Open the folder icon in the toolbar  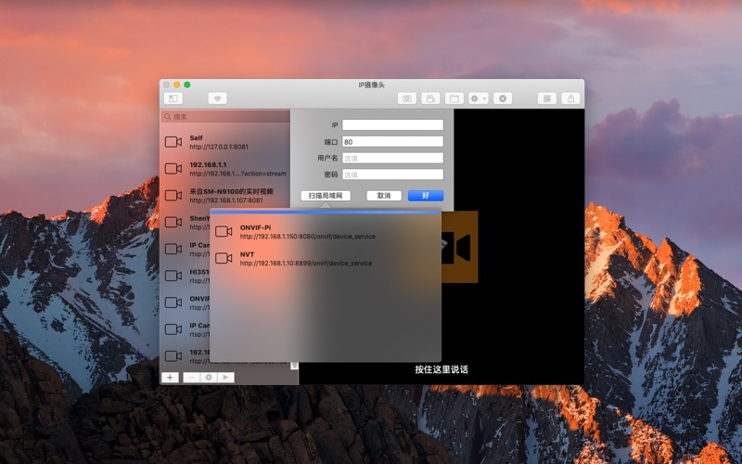coord(454,98)
